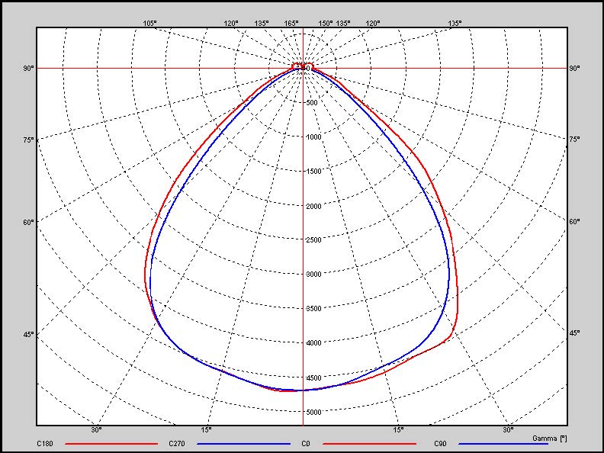
Task: Click the 500 radial scale value
Action: pos(312,102)
